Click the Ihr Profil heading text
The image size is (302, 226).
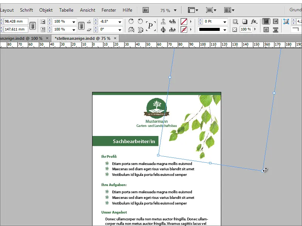(109, 156)
